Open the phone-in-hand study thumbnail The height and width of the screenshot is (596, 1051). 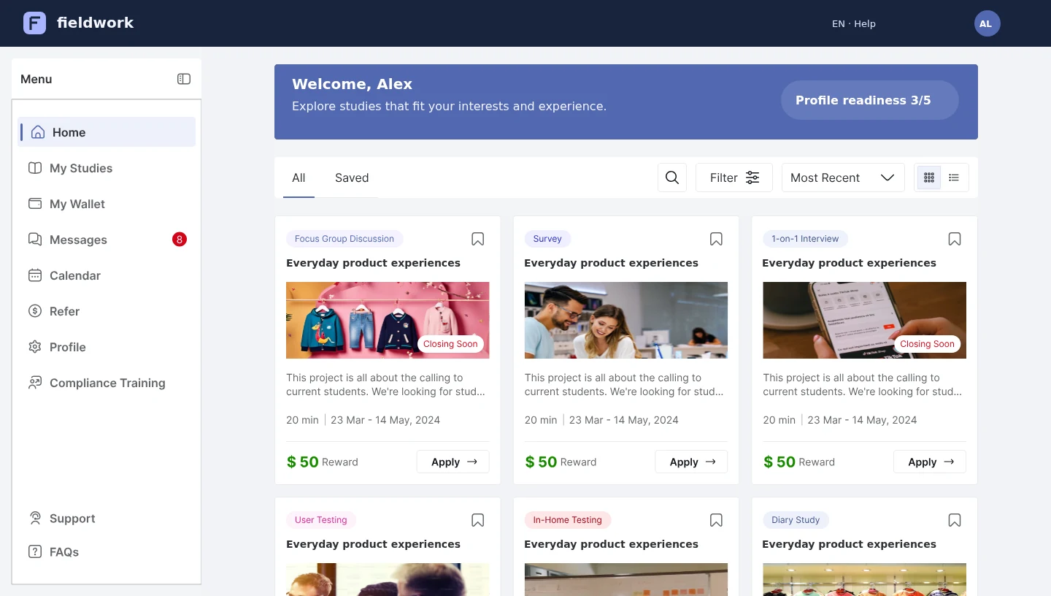tap(864, 320)
